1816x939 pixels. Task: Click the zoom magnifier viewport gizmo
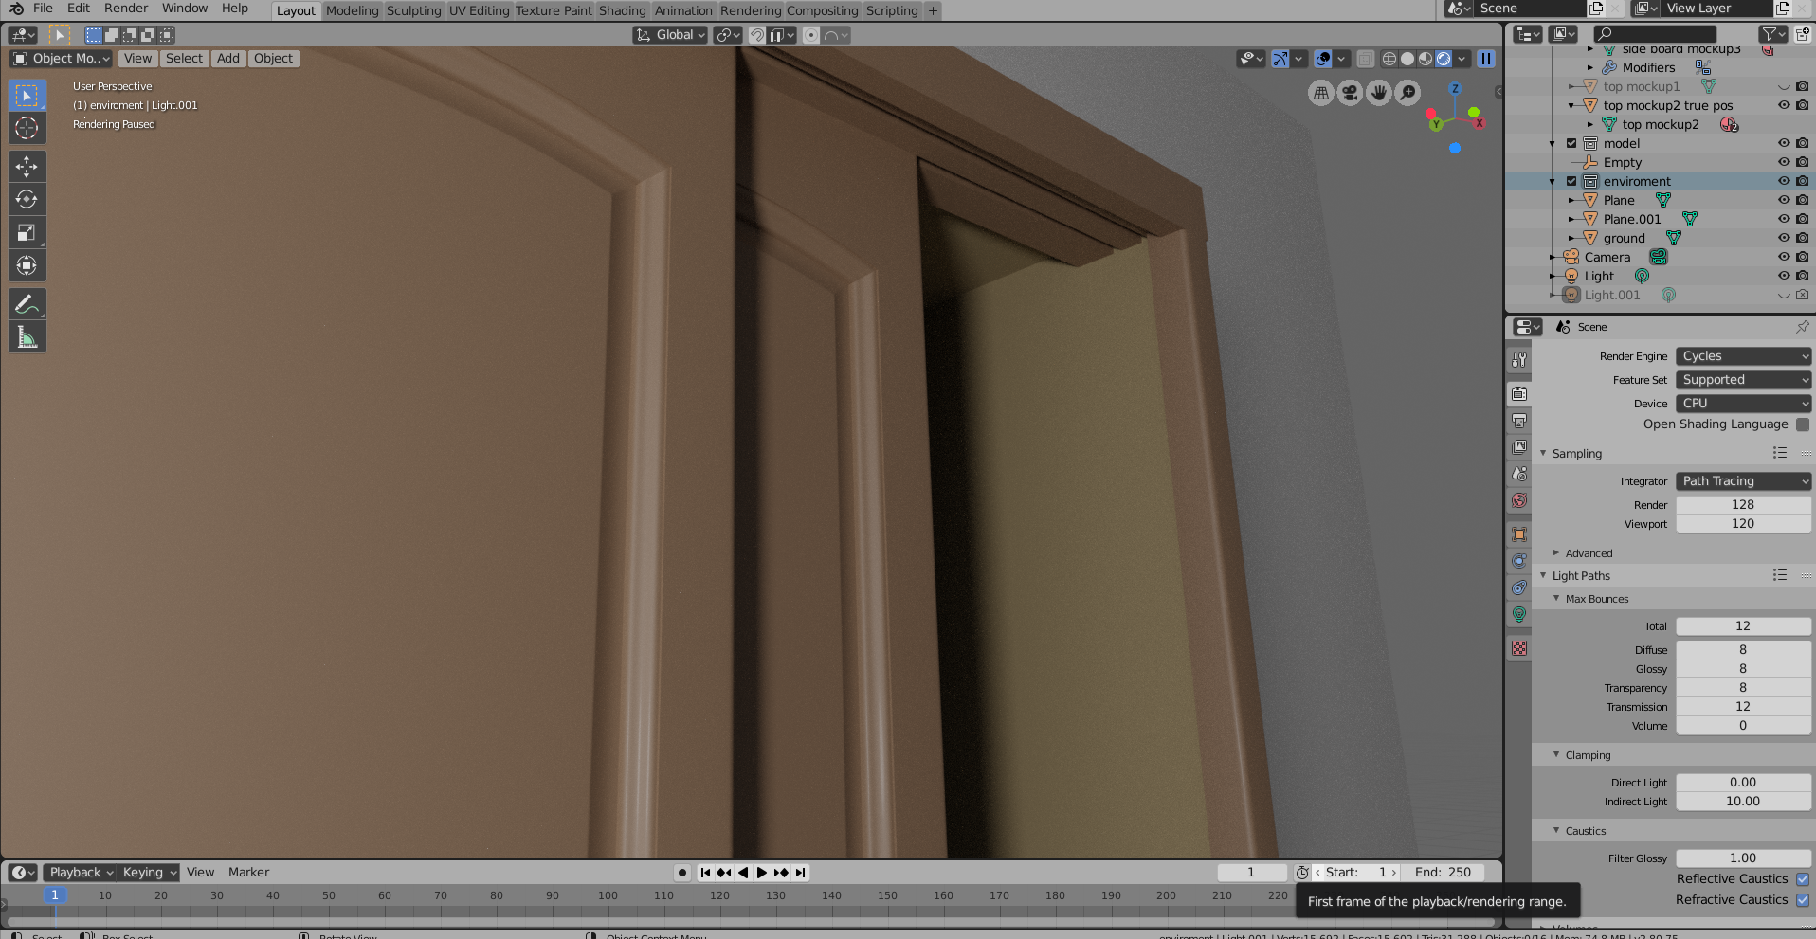(x=1408, y=93)
